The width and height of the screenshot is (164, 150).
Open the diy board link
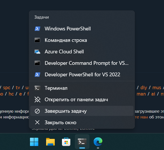[144, 88]
